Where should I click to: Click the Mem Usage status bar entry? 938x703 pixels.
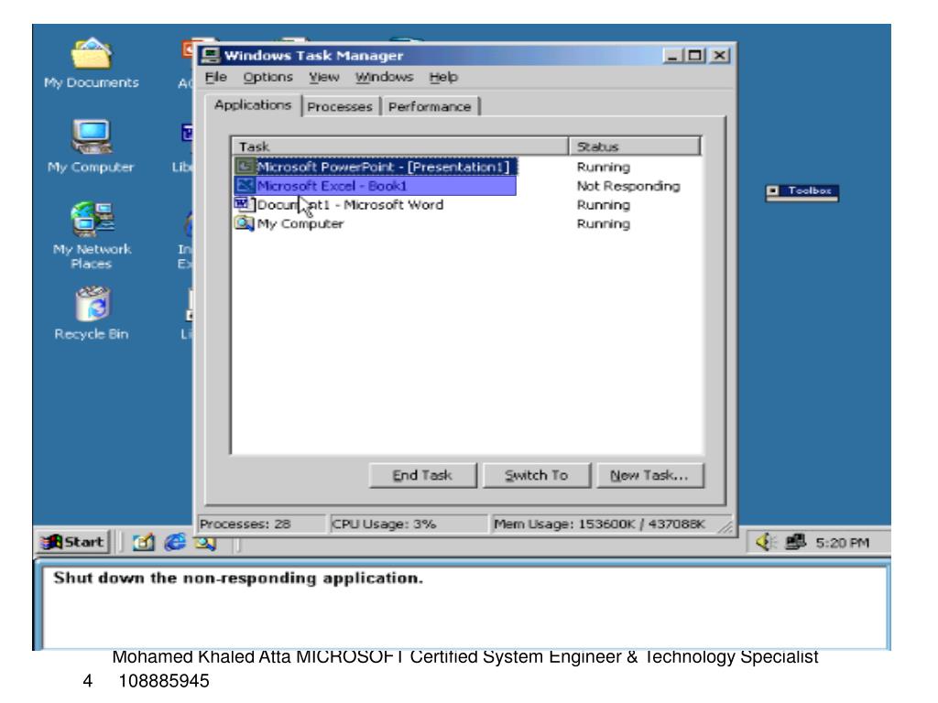tap(599, 525)
